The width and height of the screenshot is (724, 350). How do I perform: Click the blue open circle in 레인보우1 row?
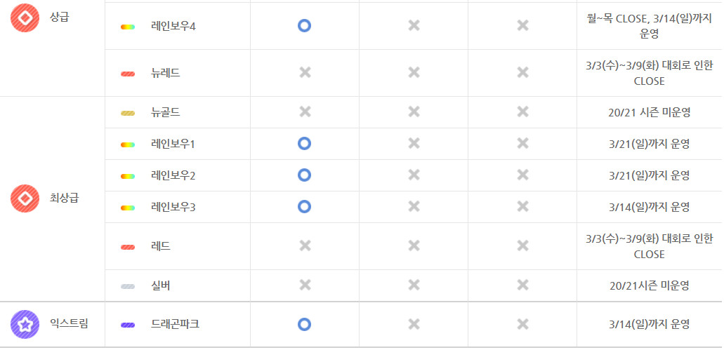coord(304,144)
